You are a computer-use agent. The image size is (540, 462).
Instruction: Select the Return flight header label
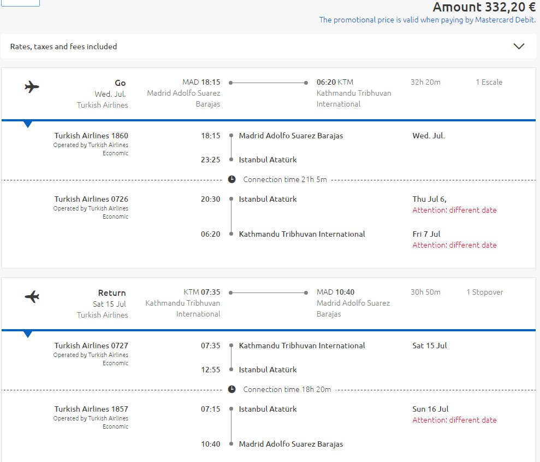[112, 293]
